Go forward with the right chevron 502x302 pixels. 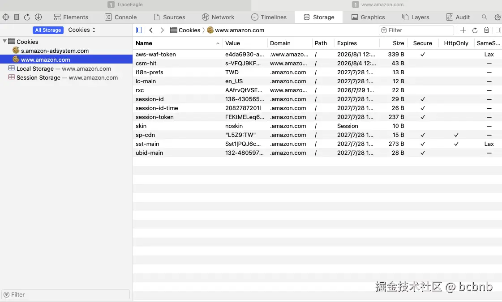pyautogui.click(x=162, y=30)
